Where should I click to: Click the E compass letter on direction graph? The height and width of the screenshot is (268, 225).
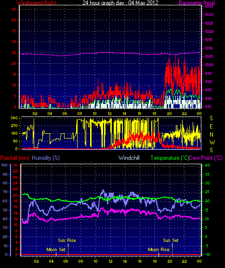(x=211, y=127)
